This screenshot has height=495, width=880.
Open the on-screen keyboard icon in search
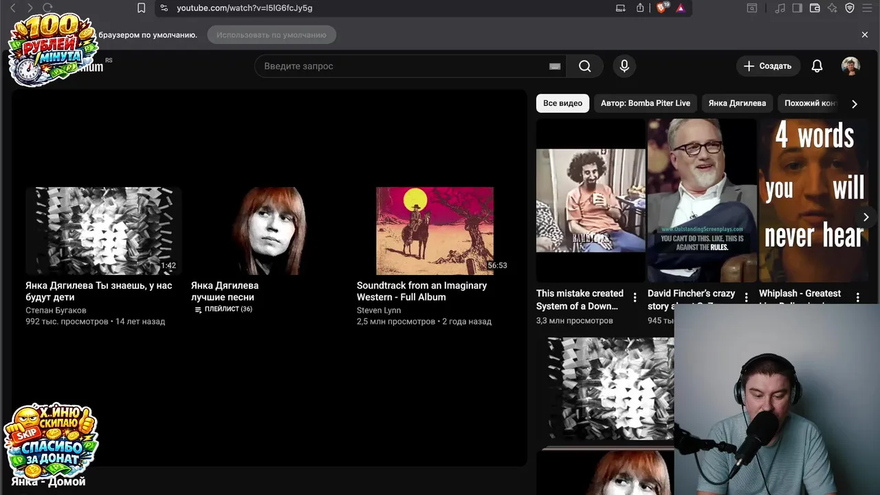coord(555,66)
